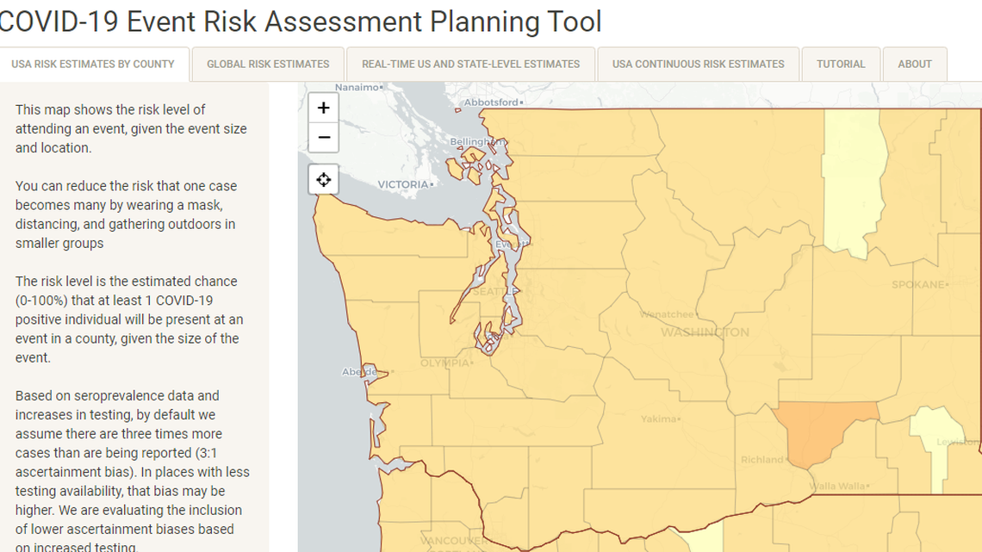Open the USA Continuous Risk Estimates tab

tap(698, 64)
